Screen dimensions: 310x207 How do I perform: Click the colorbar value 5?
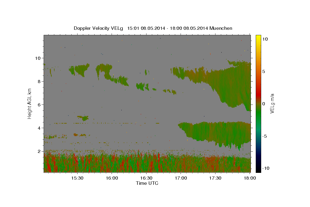(263, 71)
